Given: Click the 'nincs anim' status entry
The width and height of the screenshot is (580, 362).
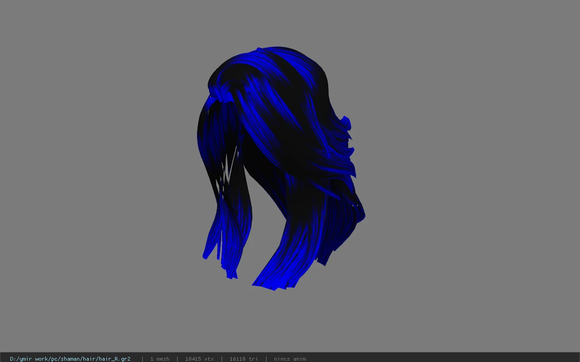Looking at the screenshot, I should tap(290, 359).
